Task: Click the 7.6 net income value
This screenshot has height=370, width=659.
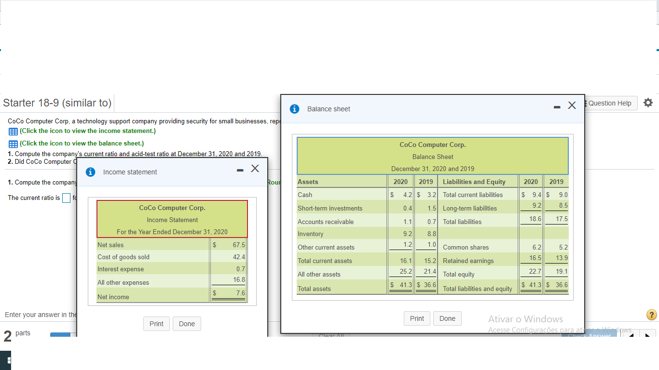Action: 241,293
